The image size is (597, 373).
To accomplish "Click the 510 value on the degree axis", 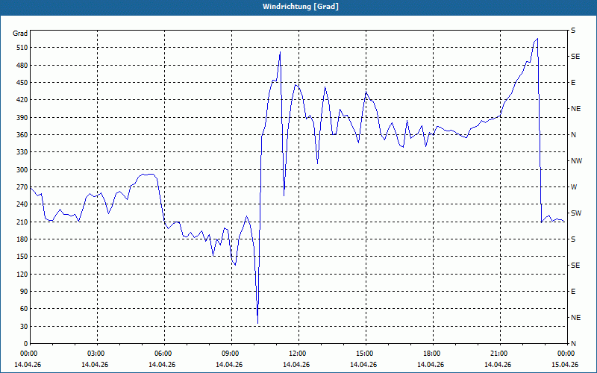I will point(22,48).
